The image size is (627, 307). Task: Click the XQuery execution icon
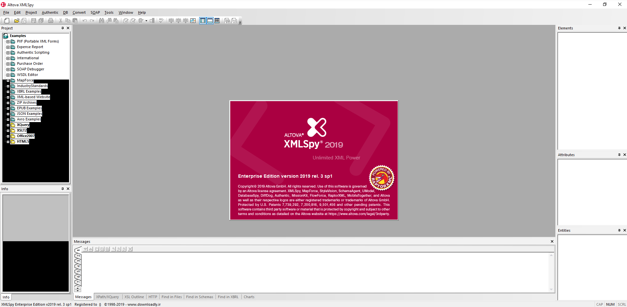(185, 21)
